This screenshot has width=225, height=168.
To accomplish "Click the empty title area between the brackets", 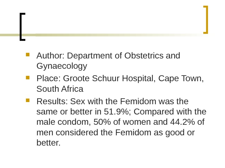I will click(112, 22).
